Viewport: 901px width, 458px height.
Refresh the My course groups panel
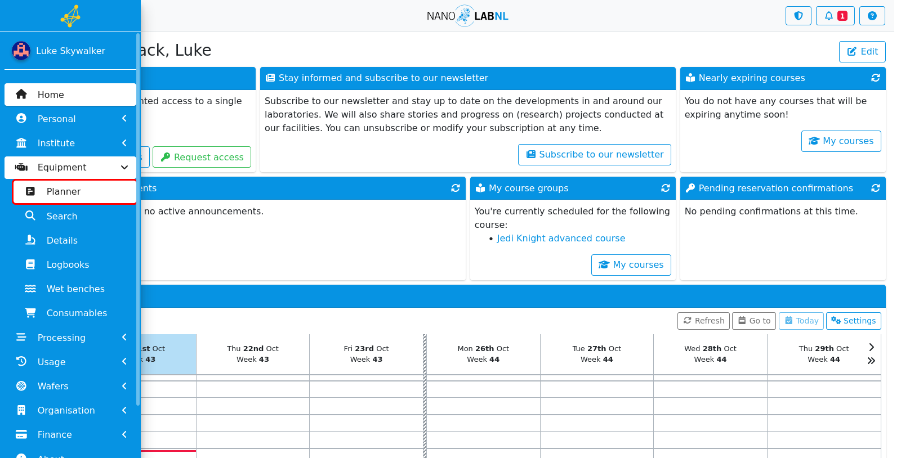[665, 188]
